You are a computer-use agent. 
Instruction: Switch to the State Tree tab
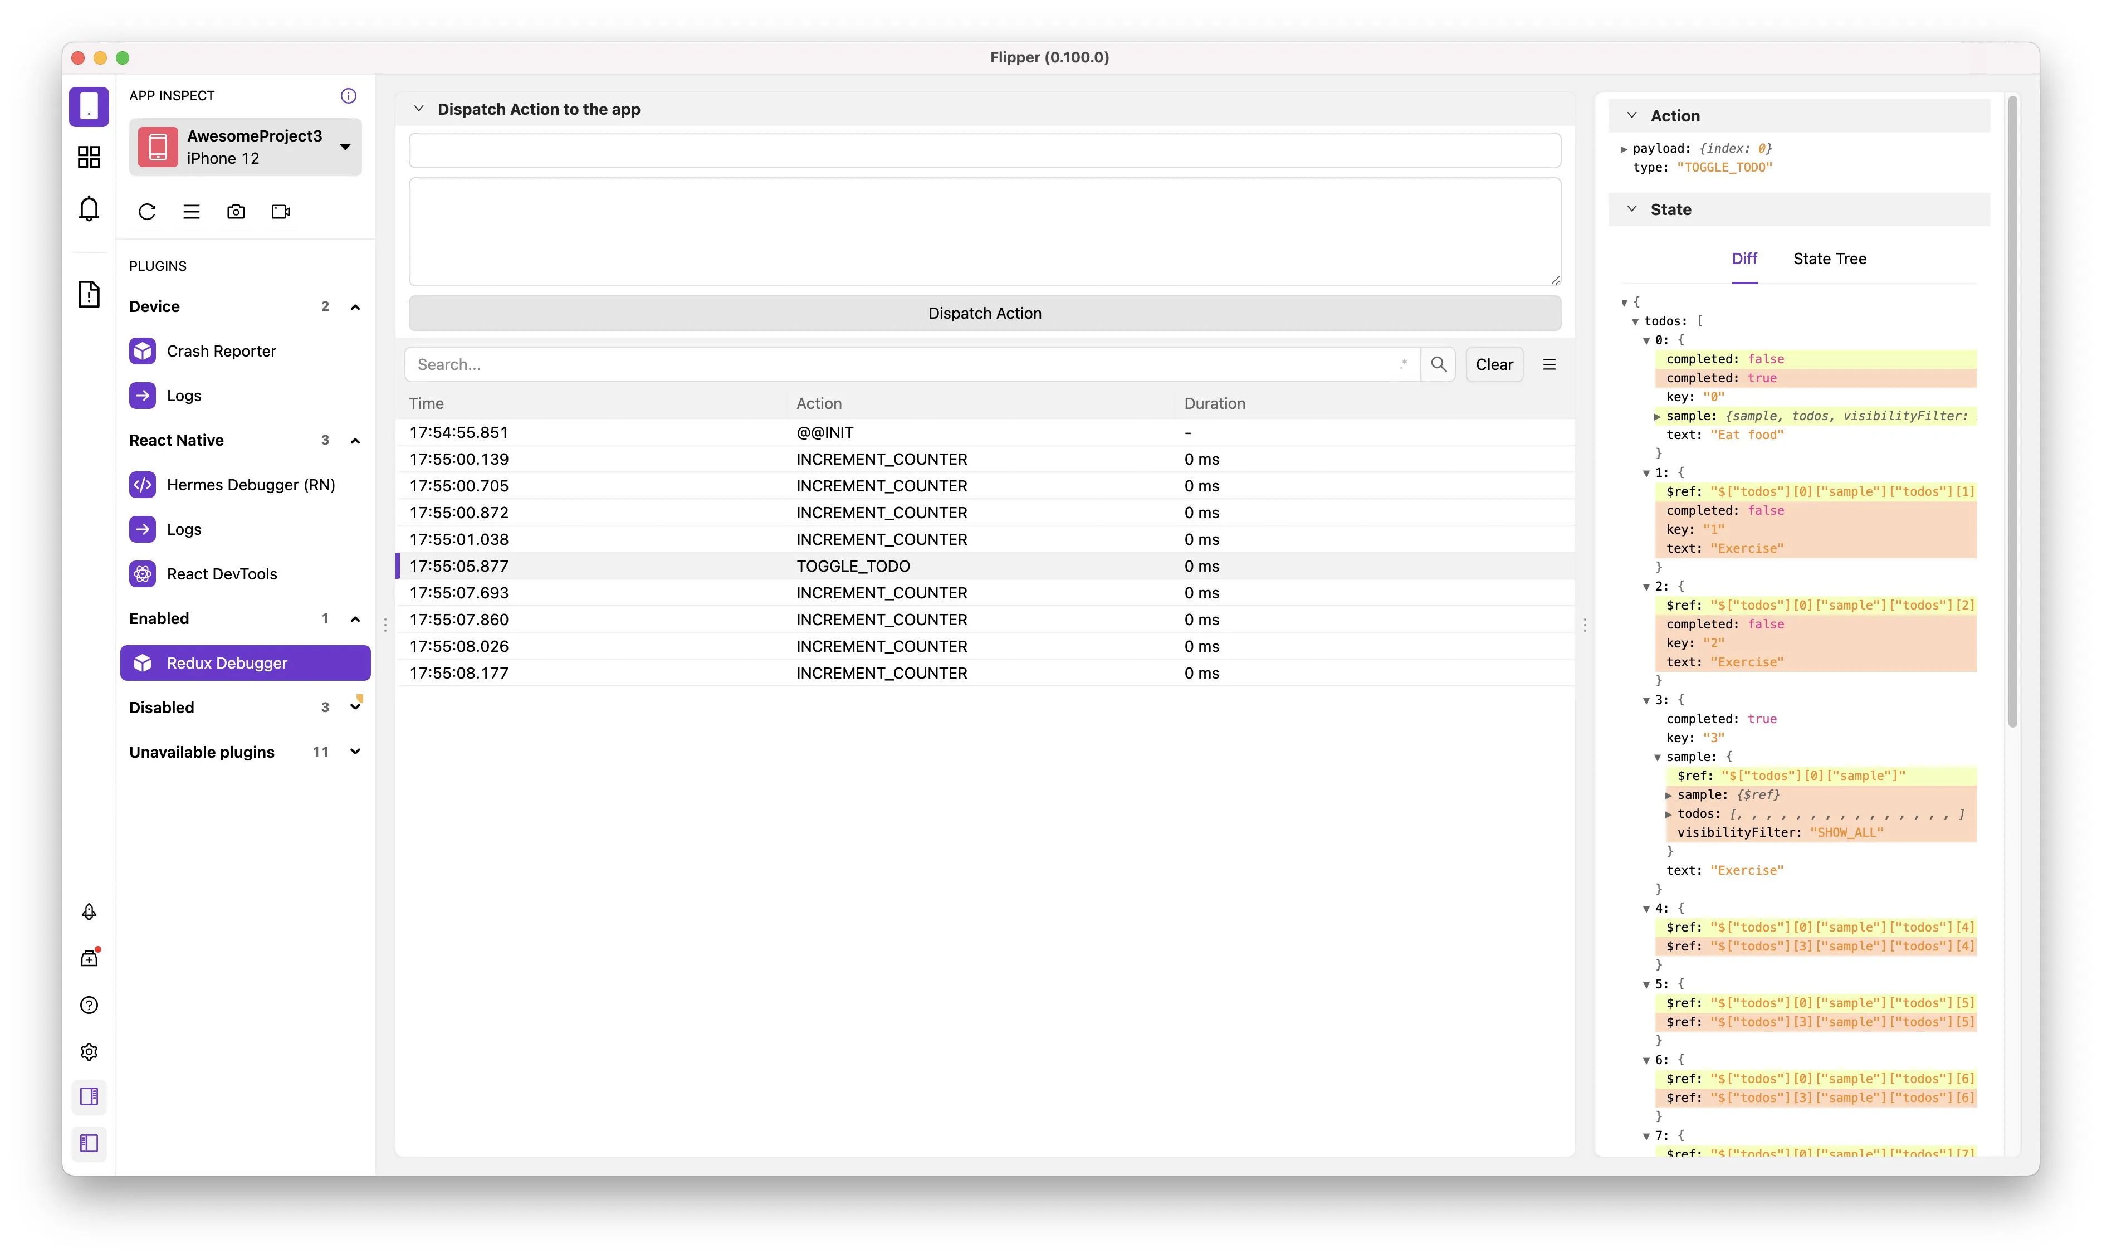tap(1829, 260)
